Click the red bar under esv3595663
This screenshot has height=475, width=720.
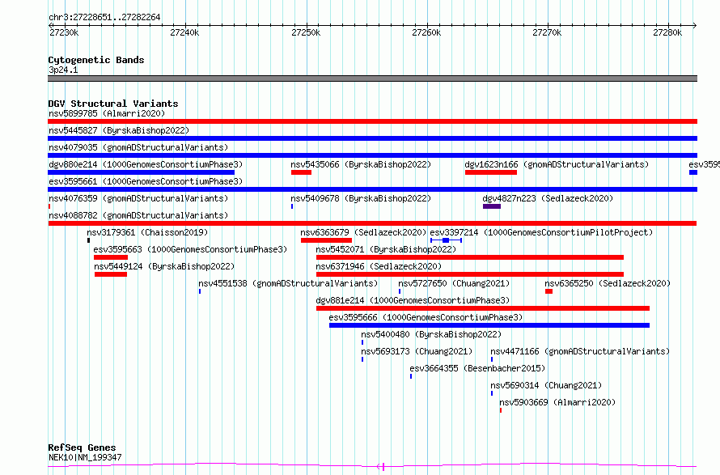pyautogui.click(x=111, y=257)
